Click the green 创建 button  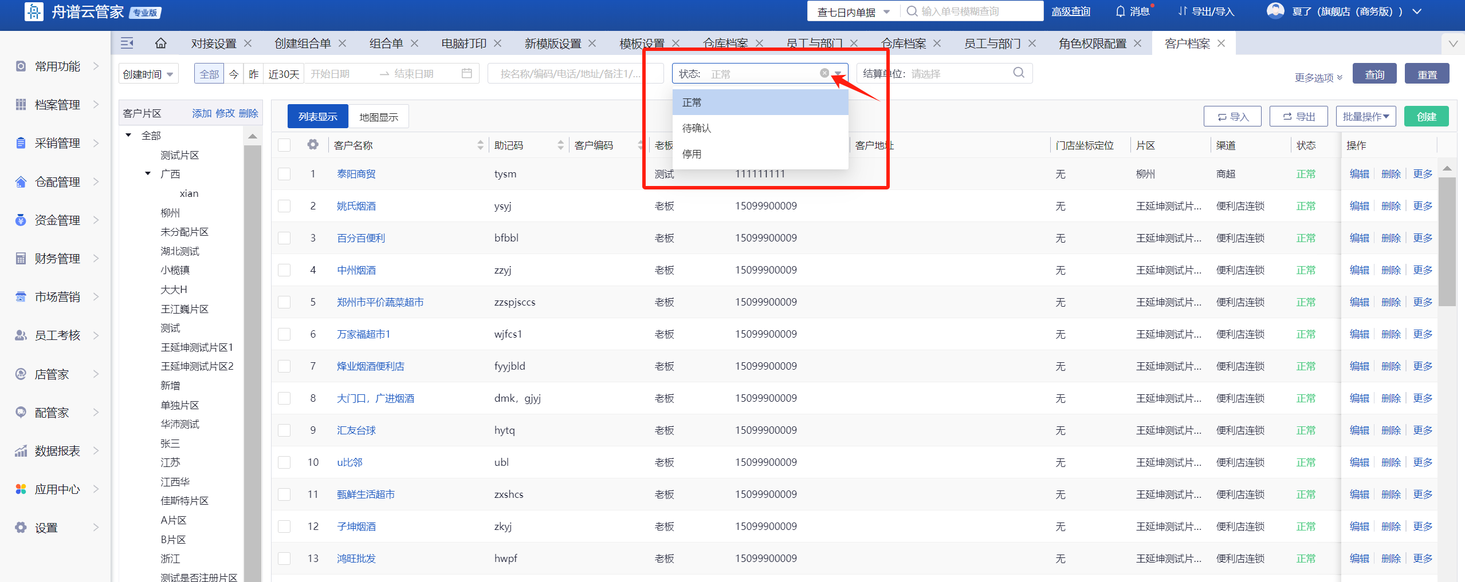(x=1426, y=117)
